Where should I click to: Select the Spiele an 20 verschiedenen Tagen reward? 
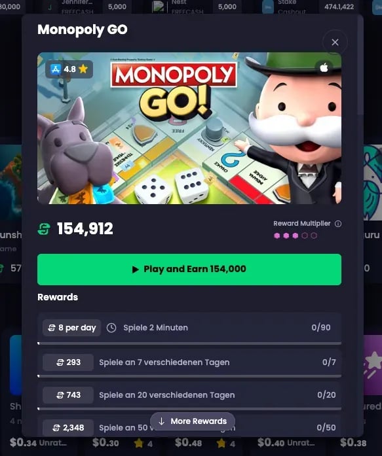pyautogui.click(x=189, y=395)
